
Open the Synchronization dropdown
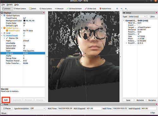[38, 108]
